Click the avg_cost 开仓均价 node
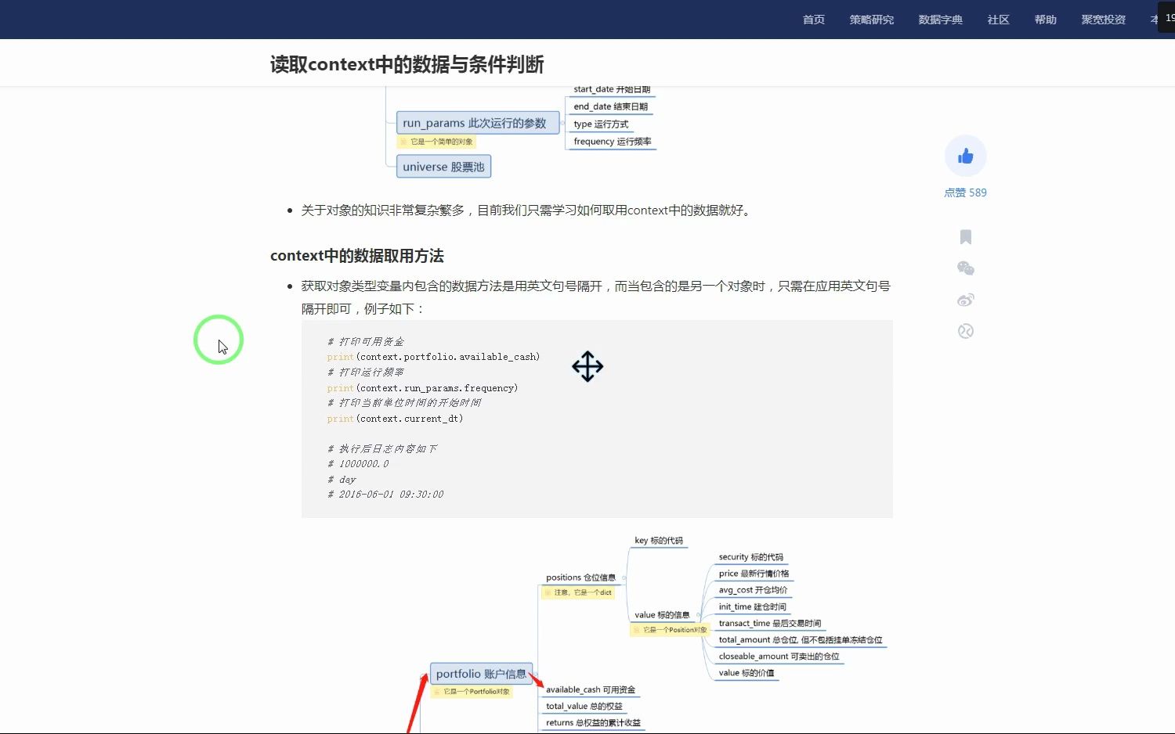Viewport: 1175px width, 734px height. tap(753, 590)
